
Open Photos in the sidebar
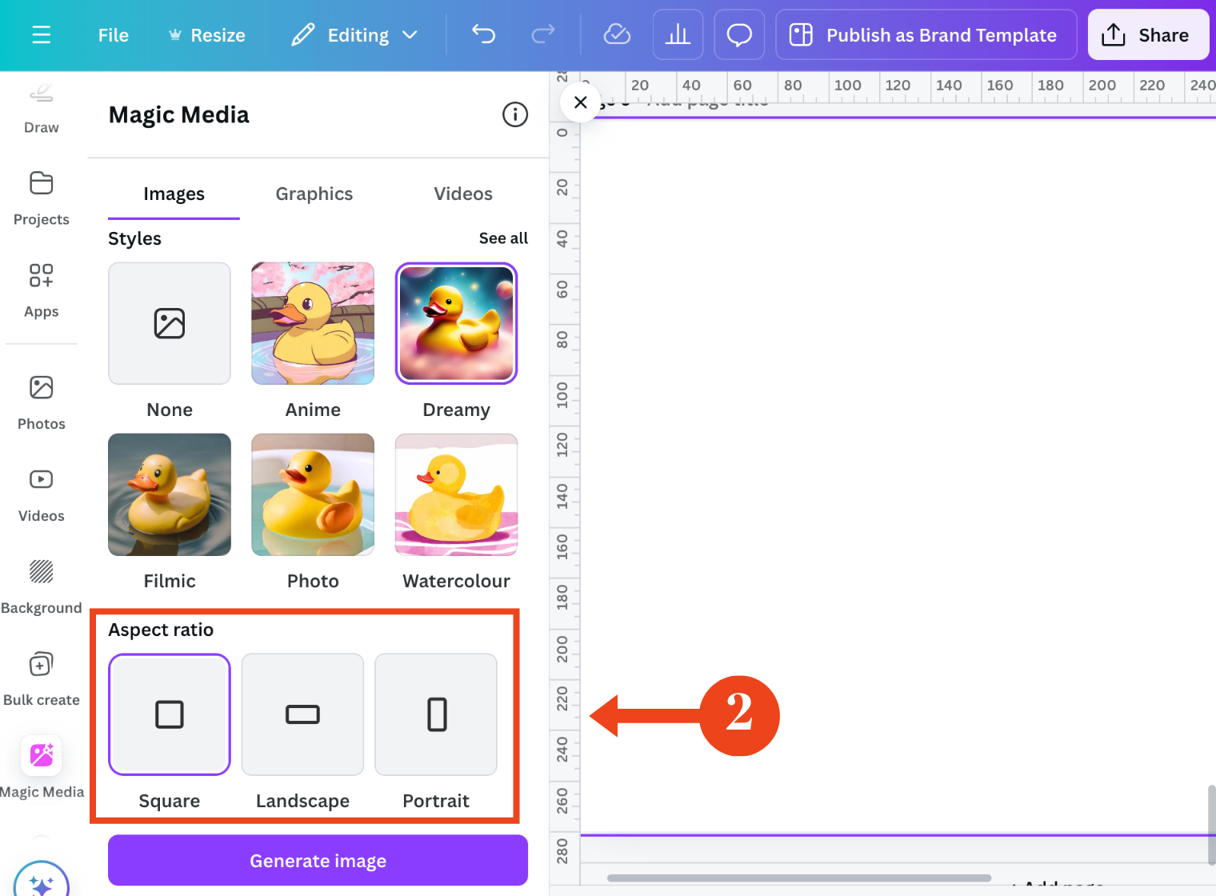pyautogui.click(x=41, y=402)
